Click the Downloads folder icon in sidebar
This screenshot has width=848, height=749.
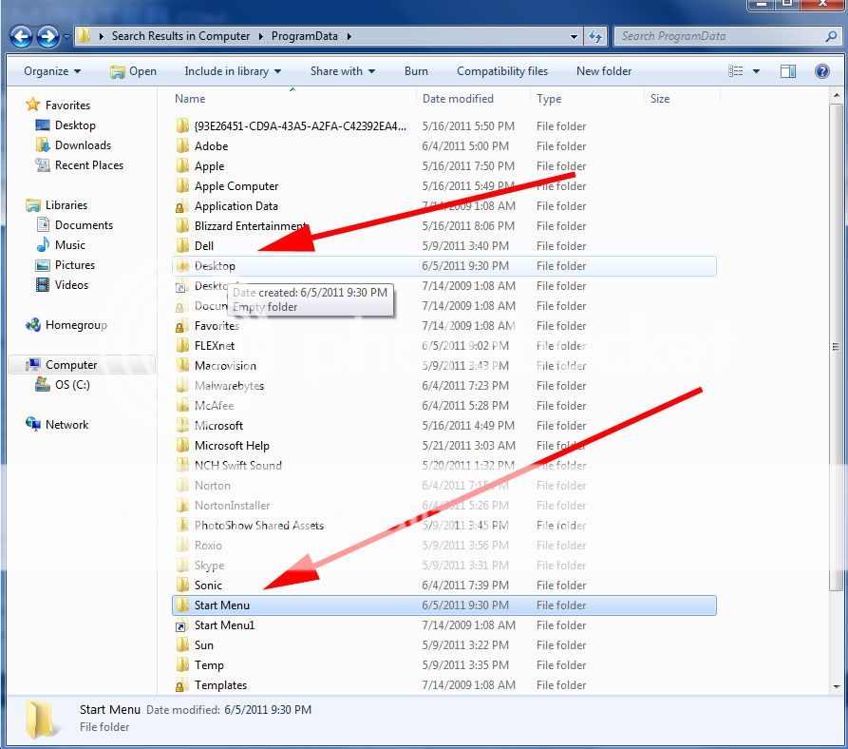pos(43,145)
